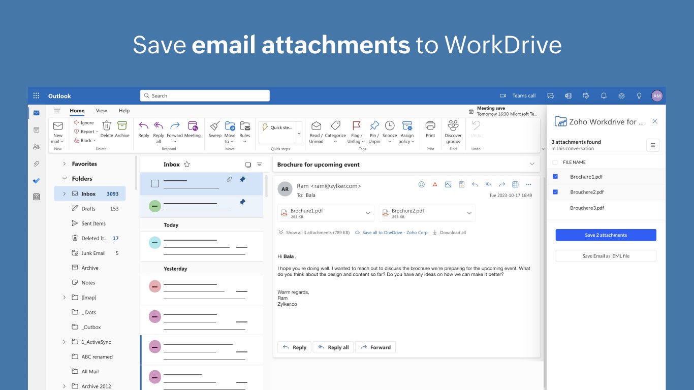Open the Brochure2.pdf attachment dropdown

(469, 213)
